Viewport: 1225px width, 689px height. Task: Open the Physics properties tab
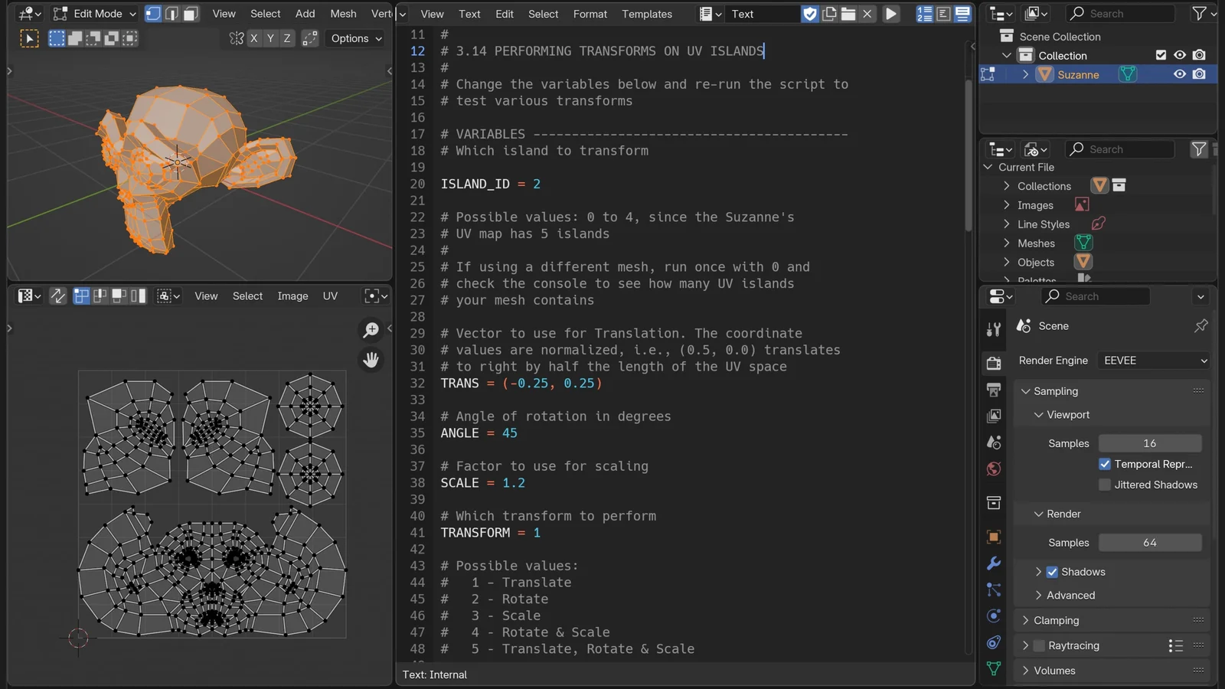coord(993,616)
